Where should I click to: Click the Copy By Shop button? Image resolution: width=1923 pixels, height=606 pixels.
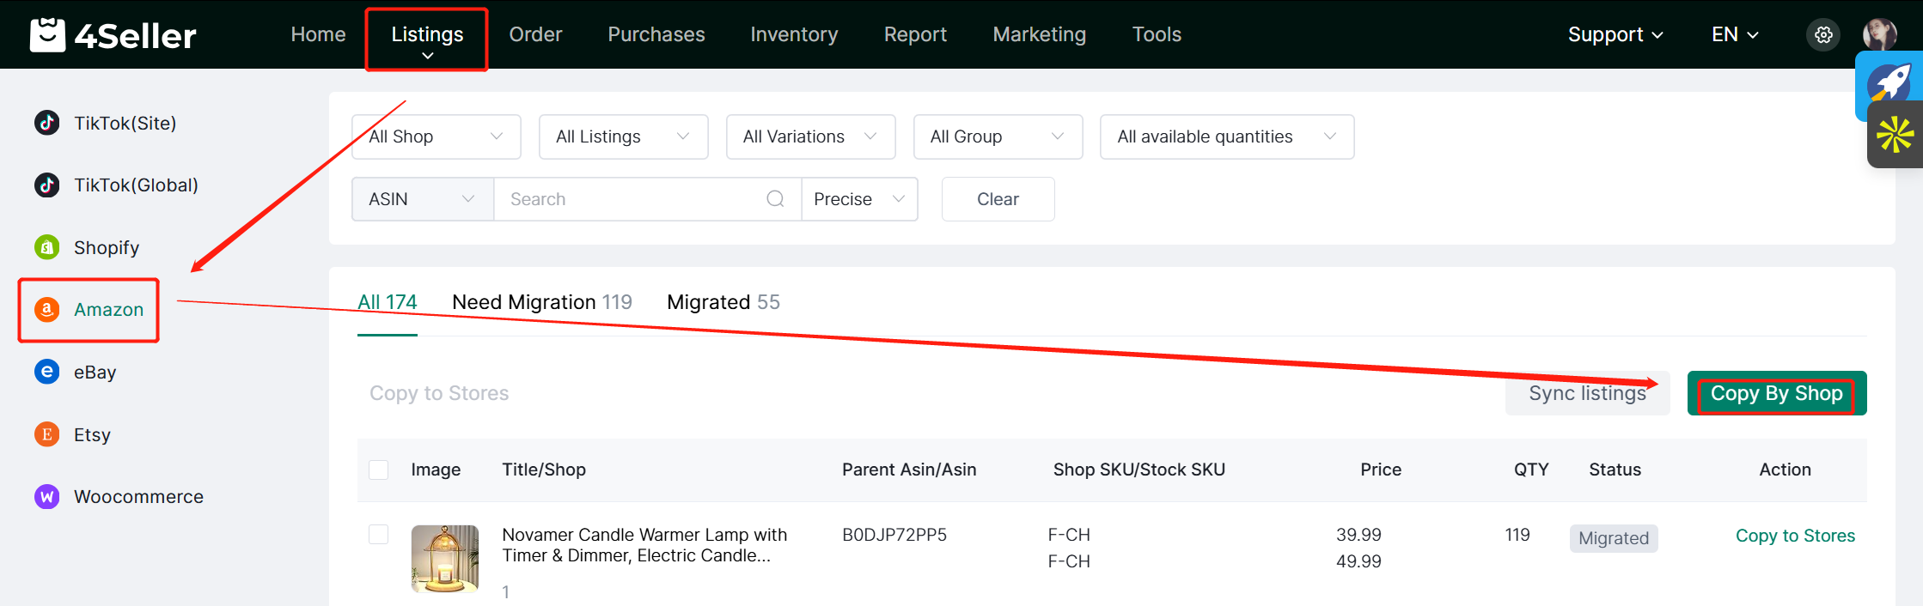1777,393
